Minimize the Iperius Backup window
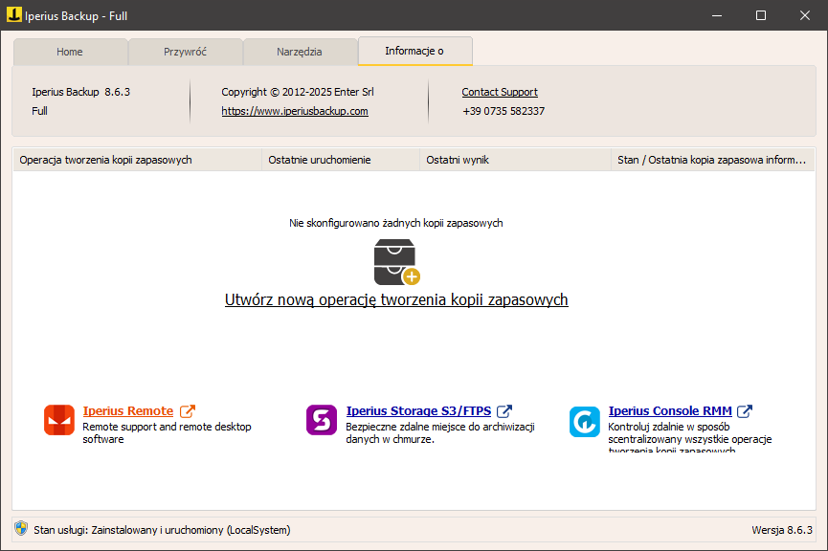The image size is (828, 551). 717,15
